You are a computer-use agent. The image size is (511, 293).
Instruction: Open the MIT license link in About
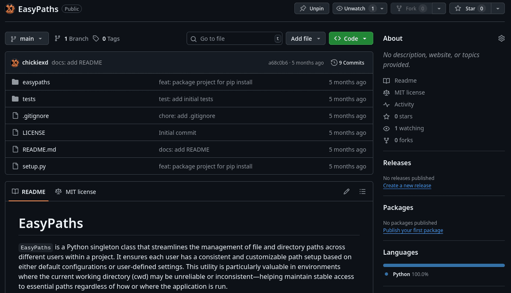410,93
